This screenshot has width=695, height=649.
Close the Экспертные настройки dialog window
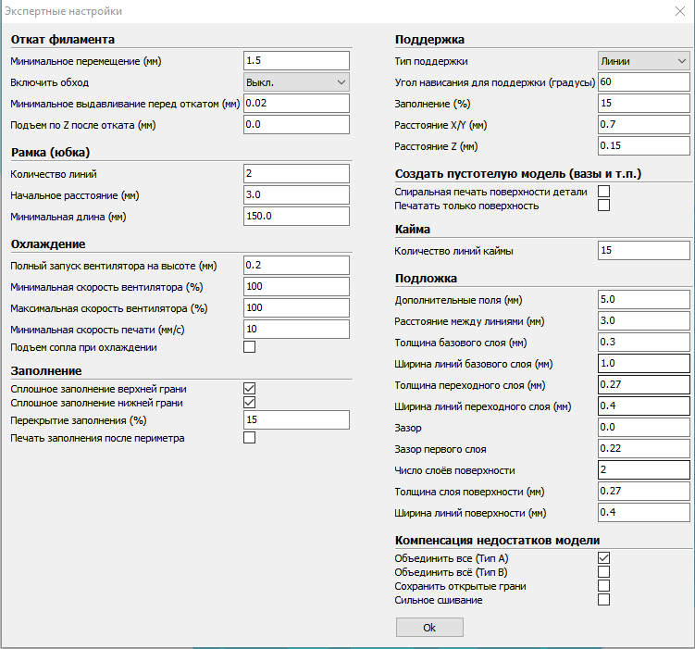tap(680, 10)
